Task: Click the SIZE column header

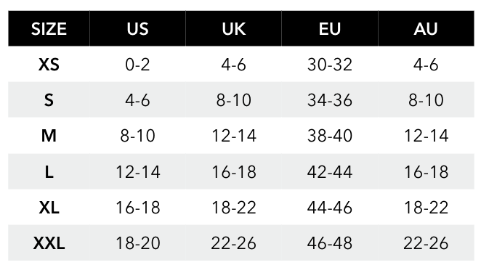Action: click(49, 29)
